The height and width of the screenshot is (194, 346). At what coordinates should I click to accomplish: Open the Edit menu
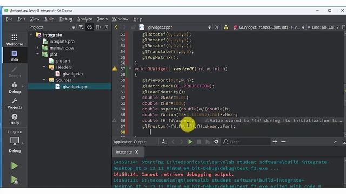coord(21,19)
